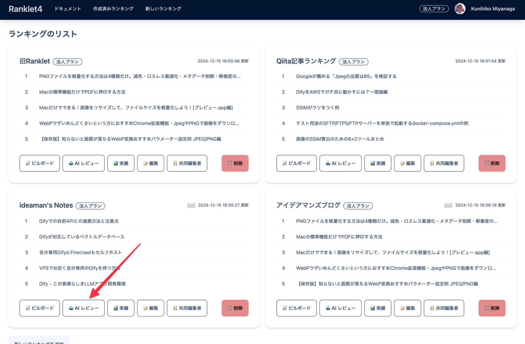The image size is (525, 344).
Task: Select row 'SSIMがウソをつく例'
Action: coord(391,107)
